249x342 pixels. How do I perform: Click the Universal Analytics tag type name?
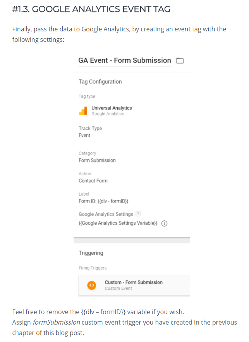point(112,108)
